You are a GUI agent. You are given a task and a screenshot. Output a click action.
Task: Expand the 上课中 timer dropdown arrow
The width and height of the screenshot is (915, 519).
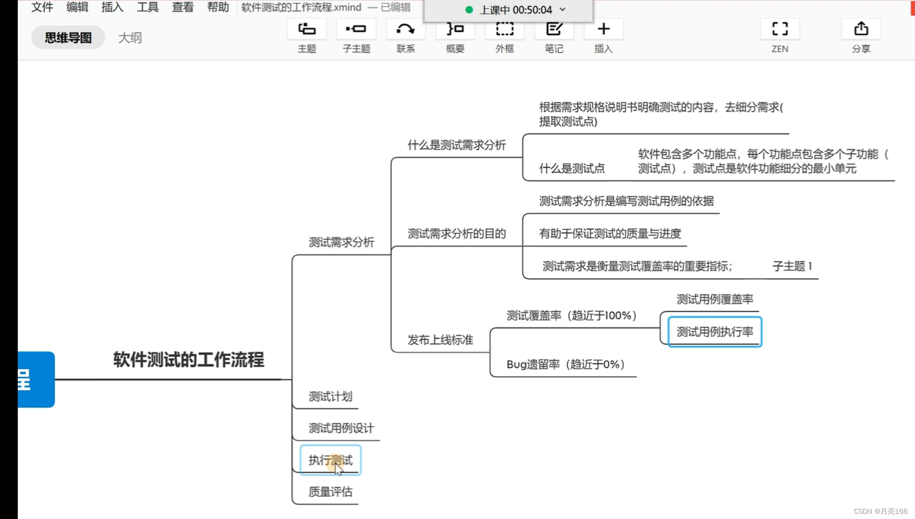tap(563, 10)
